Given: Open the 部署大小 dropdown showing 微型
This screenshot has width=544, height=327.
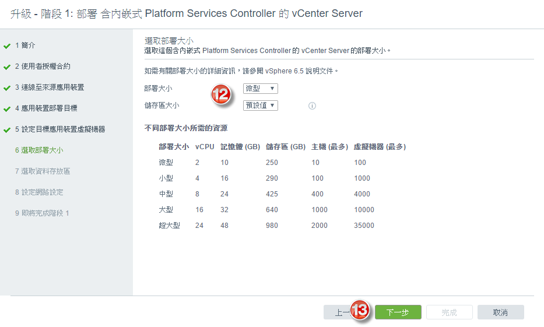Looking at the screenshot, I should (x=260, y=89).
